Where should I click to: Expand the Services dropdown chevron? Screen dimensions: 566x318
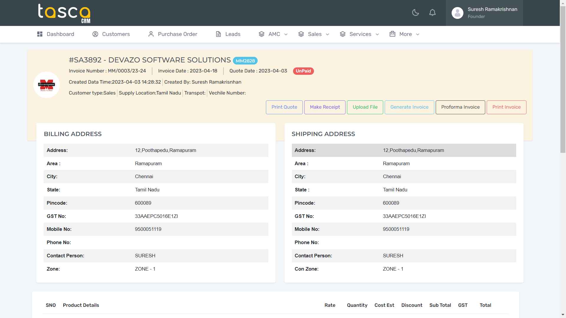click(x=377, y=34)
